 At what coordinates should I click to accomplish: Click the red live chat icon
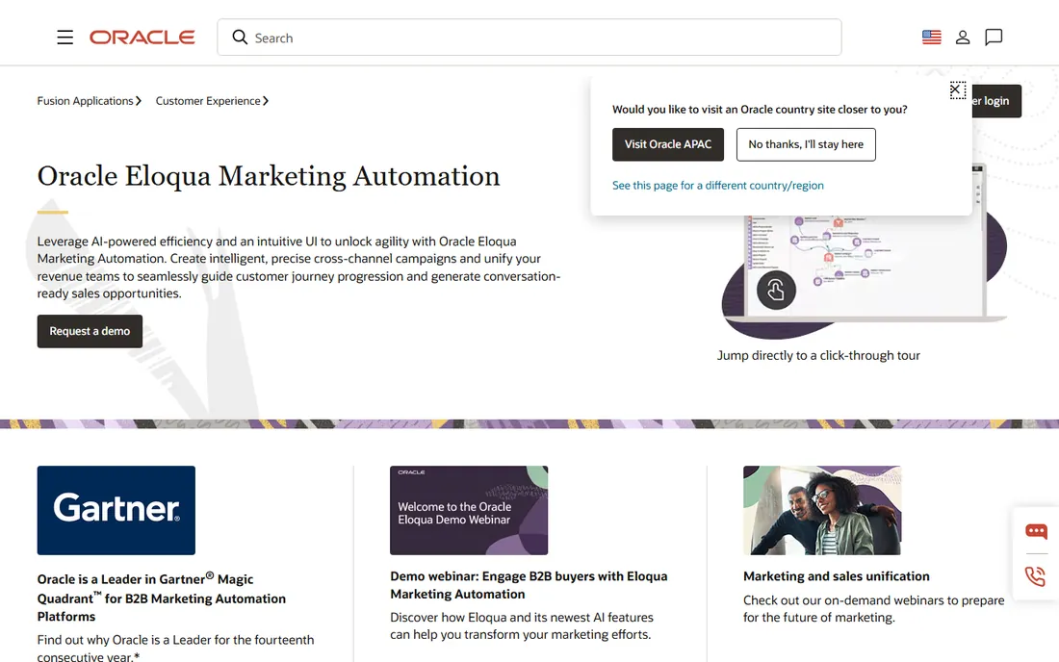click(1036, 532)
